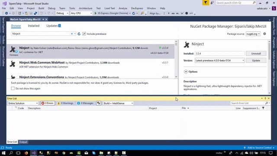Open Windows Start menu

click(3, 153)
